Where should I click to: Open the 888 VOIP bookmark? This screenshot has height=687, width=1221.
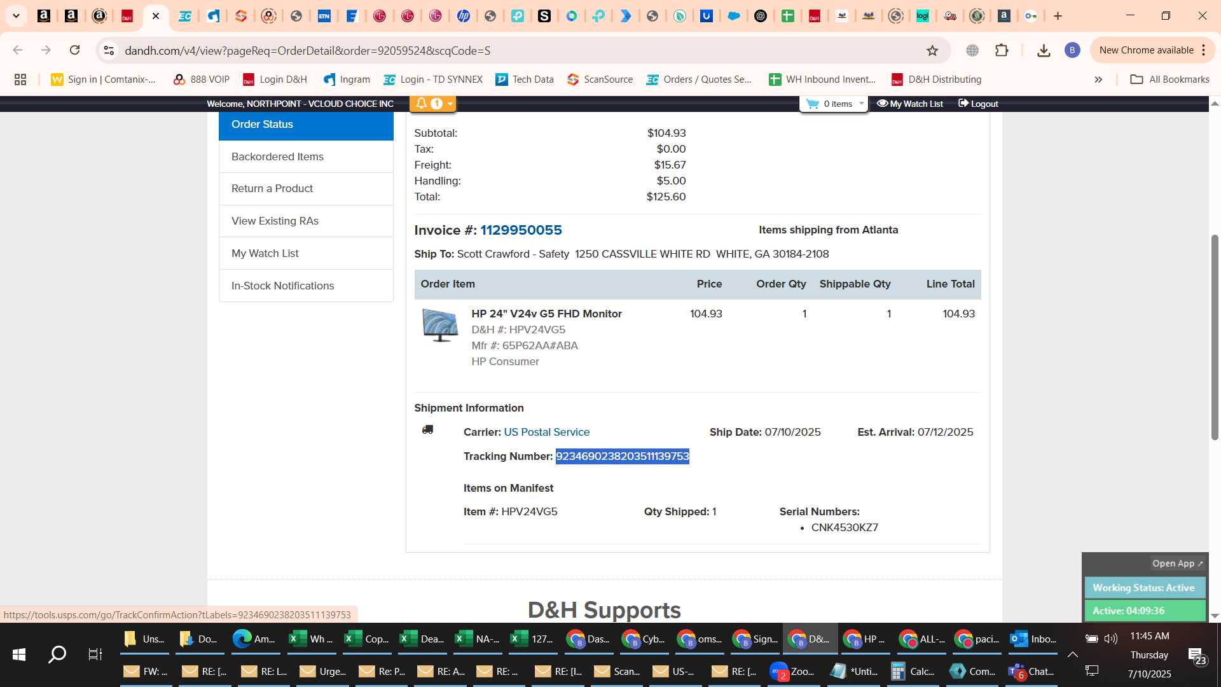click(201, 80)
